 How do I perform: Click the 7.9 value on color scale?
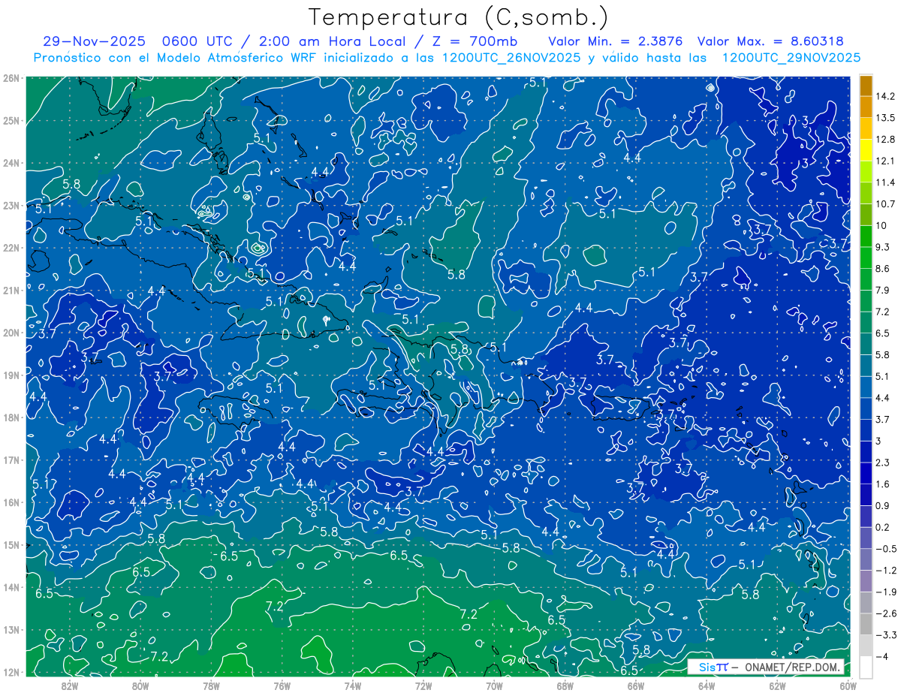tap(882, 291)
